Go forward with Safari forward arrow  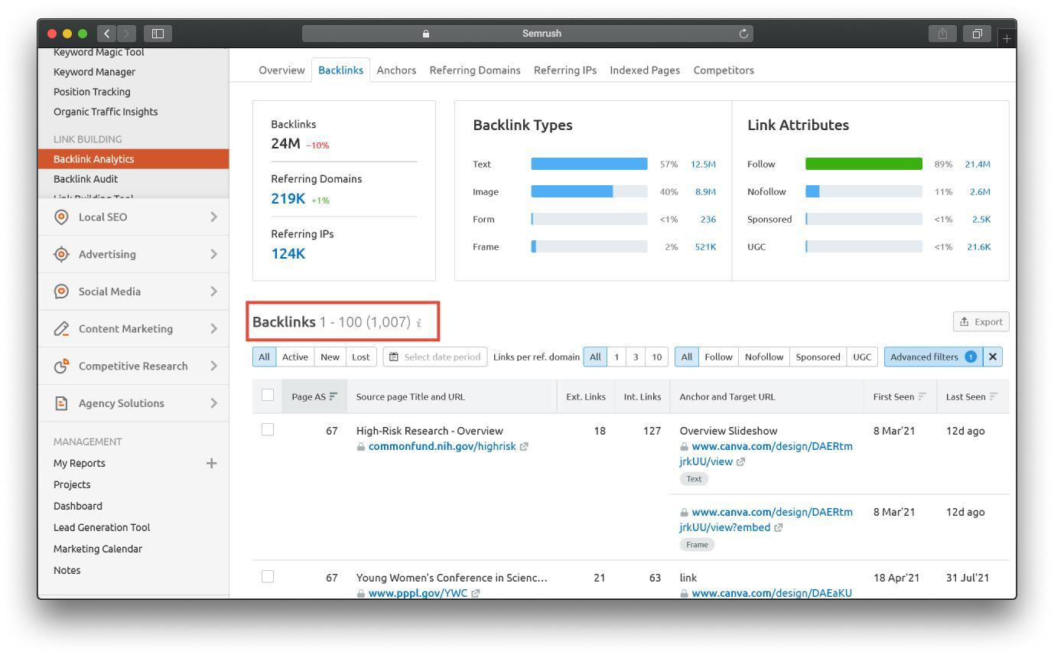click(126, 34)
